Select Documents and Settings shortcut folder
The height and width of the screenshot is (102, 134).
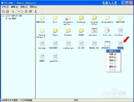(x=68, y=18)
